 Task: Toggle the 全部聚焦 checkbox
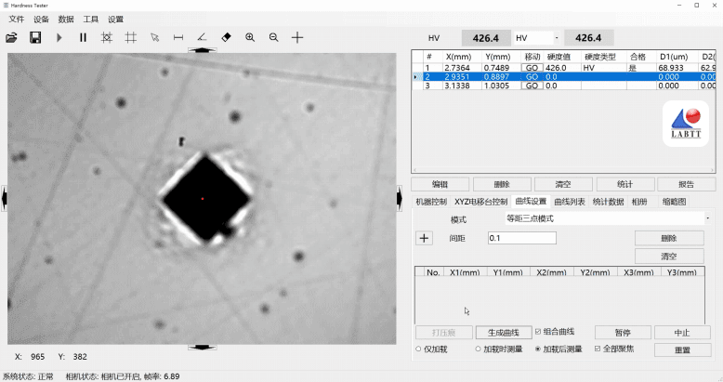pos(598,349)
